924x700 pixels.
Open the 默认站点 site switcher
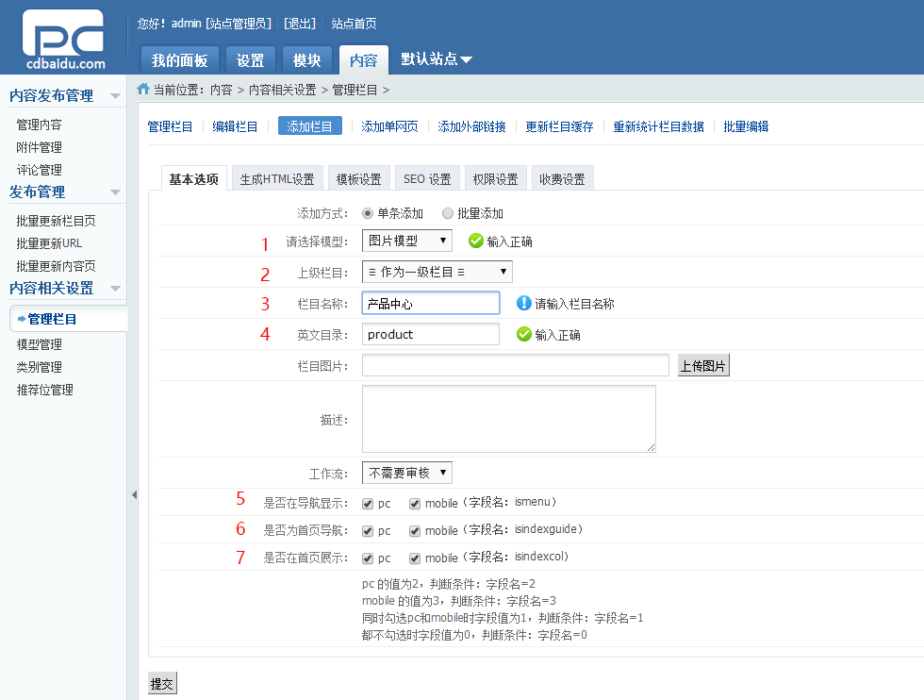tap(436, 59)
